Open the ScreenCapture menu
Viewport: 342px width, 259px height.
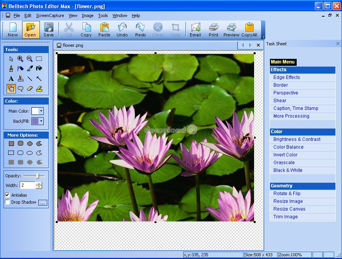(x=50, y=16)
